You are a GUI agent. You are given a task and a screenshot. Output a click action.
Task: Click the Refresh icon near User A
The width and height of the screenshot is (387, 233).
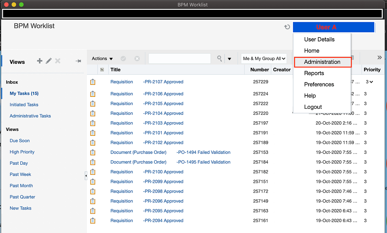point(287,27)
